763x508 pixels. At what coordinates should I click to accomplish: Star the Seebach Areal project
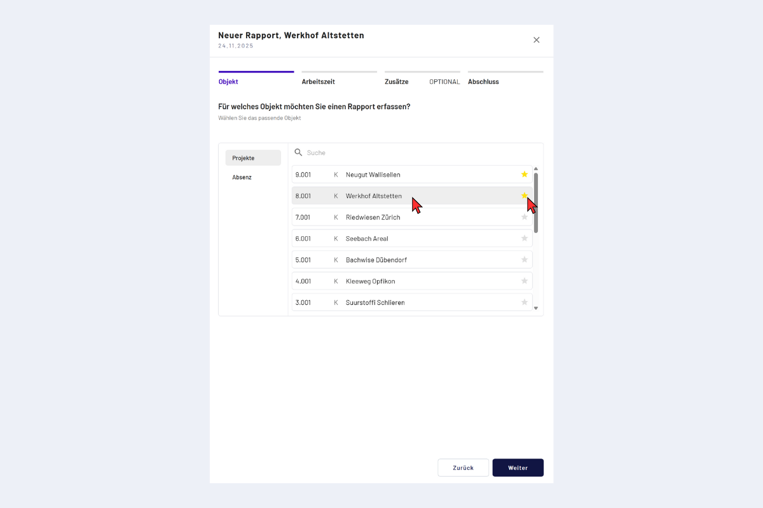[525, 239]
